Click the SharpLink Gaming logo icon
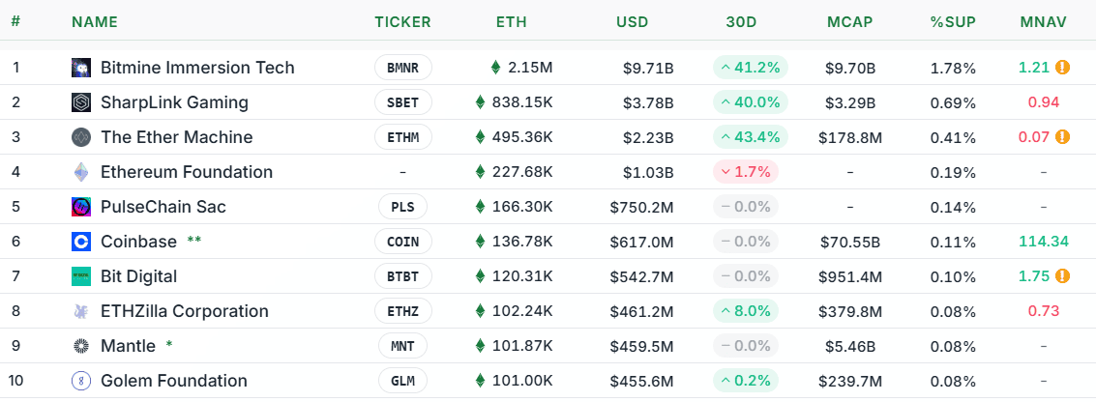The image size is (1096, 402). (x=81, y=102)
